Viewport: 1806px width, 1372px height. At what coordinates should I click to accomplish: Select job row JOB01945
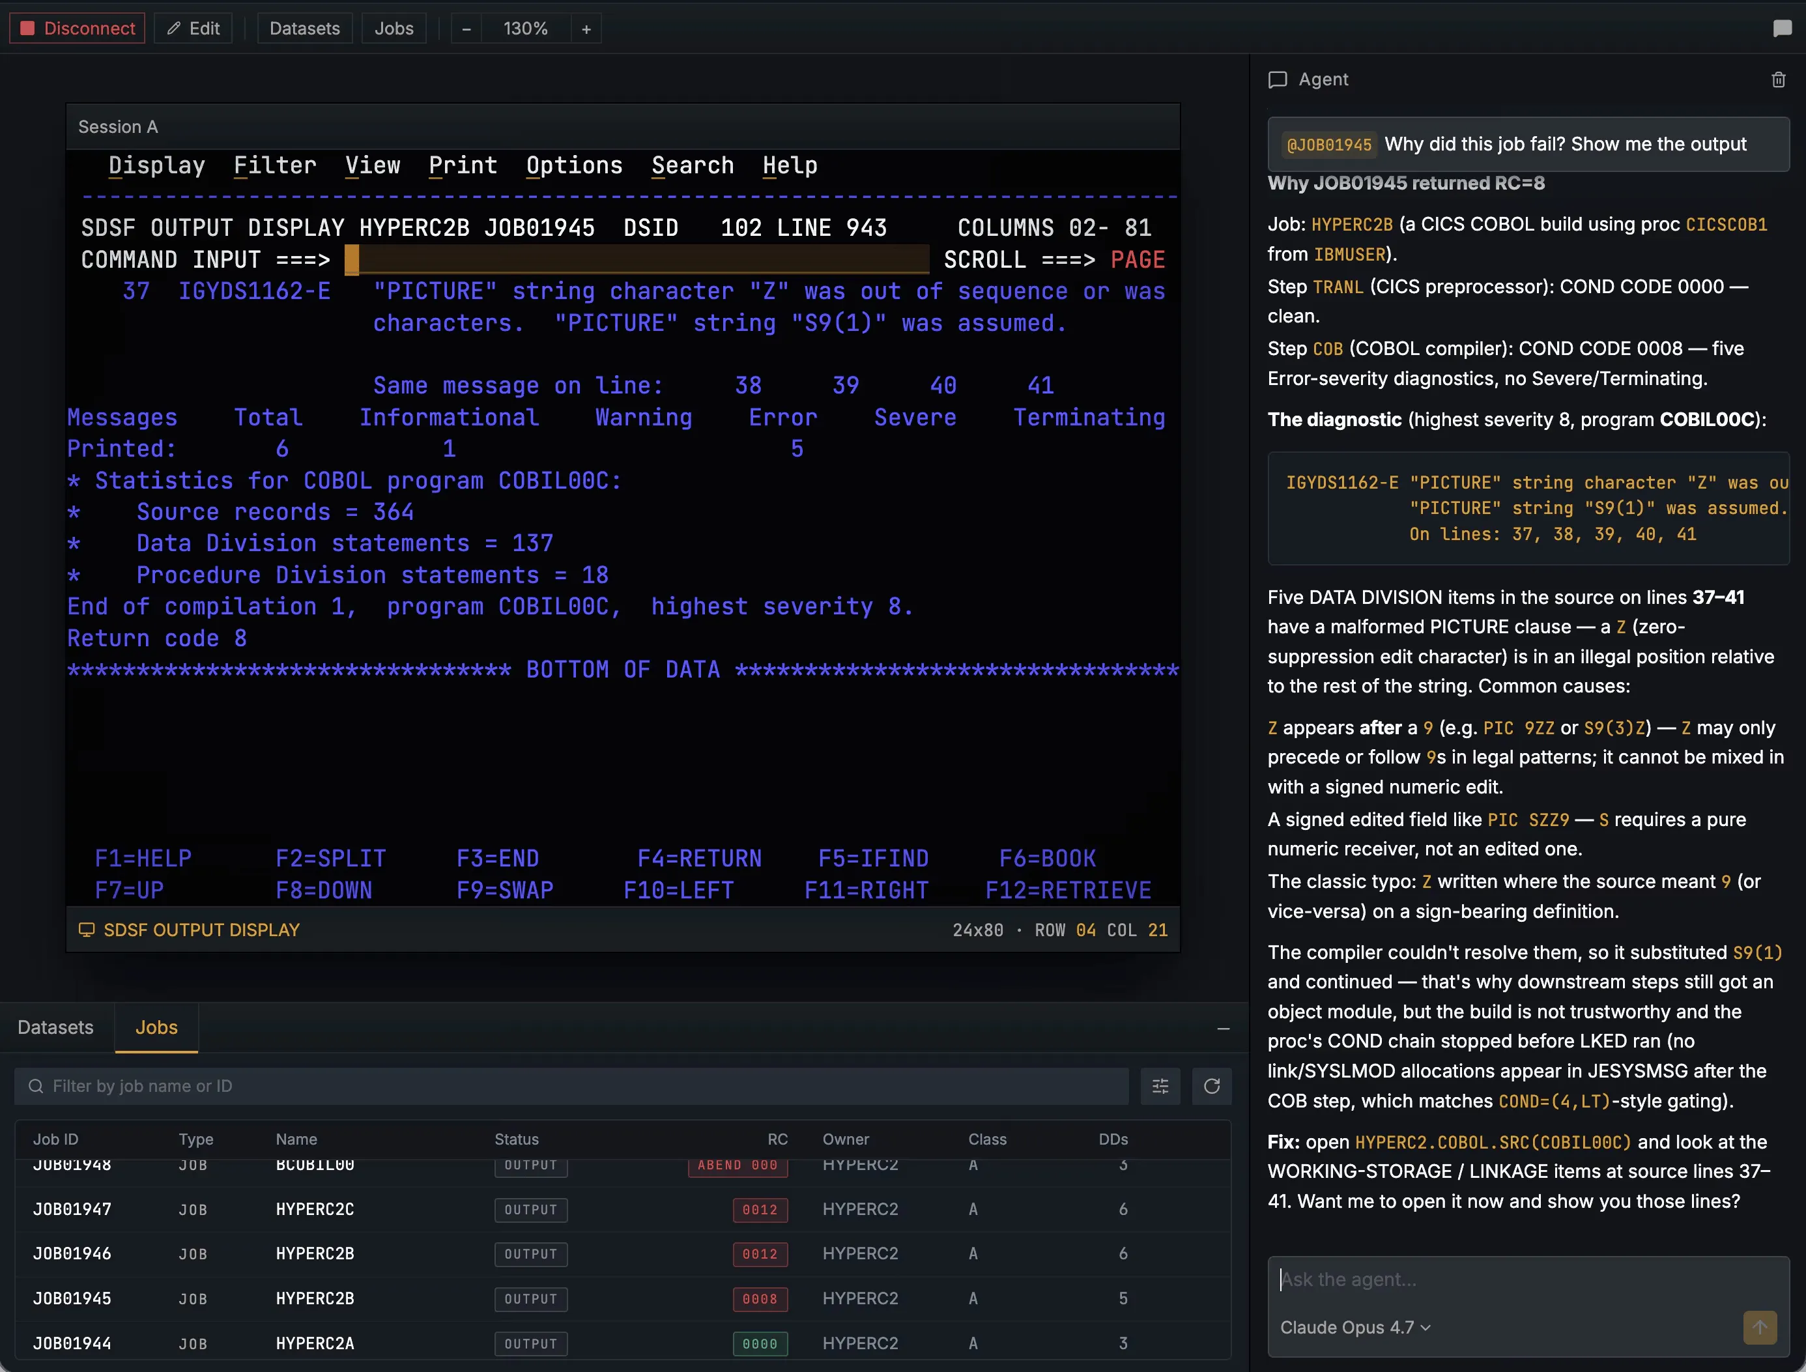[x=622, y=1298]
